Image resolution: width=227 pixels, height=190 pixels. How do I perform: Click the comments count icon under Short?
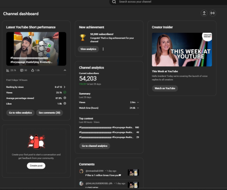tap(22, 70)
